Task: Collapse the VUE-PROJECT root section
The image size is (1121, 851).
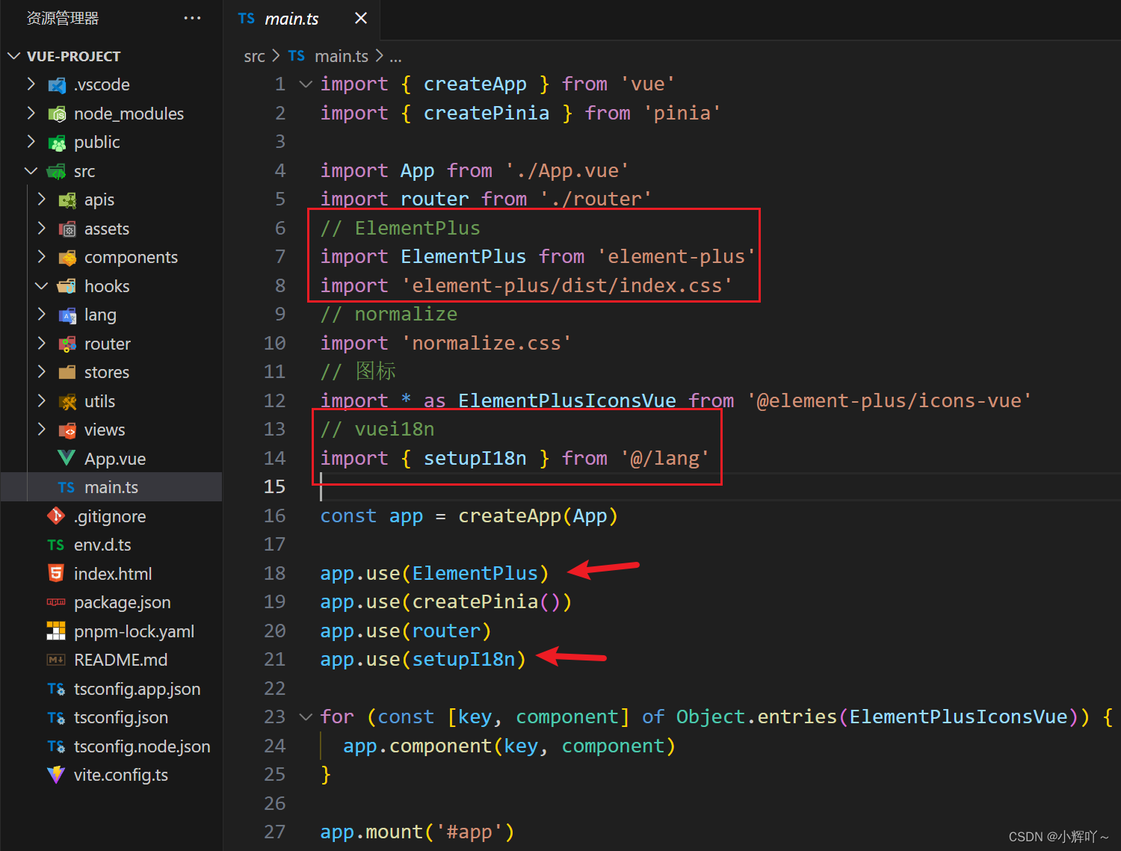Action: [14, 56]
